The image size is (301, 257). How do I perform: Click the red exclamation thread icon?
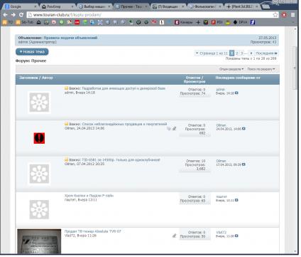point(39,138)
